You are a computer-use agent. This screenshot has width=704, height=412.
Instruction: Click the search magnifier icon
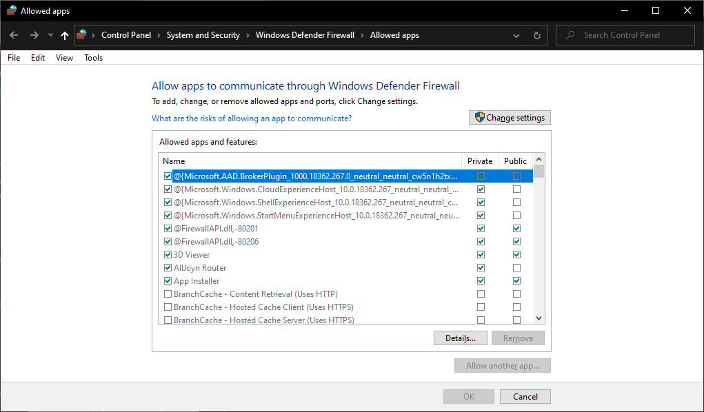(x=570, y=35)
